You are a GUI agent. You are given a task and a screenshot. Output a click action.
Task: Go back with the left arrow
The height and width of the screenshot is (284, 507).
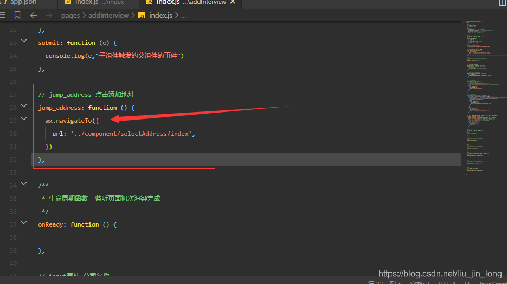[33, 15]
